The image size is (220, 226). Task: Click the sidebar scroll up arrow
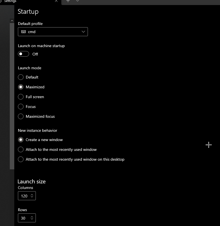click(x=12, y=21)
